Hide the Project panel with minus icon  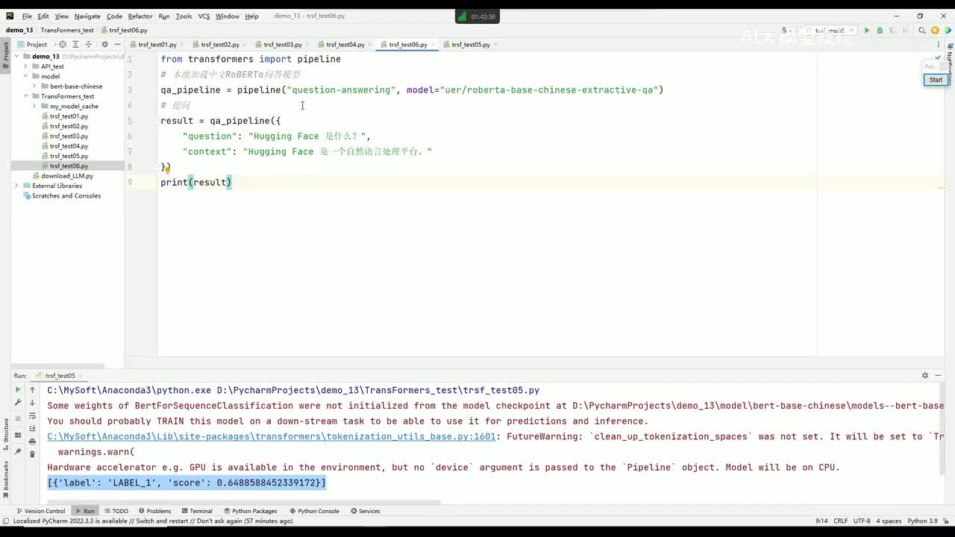pyautogui.click(x=116, y=45)
